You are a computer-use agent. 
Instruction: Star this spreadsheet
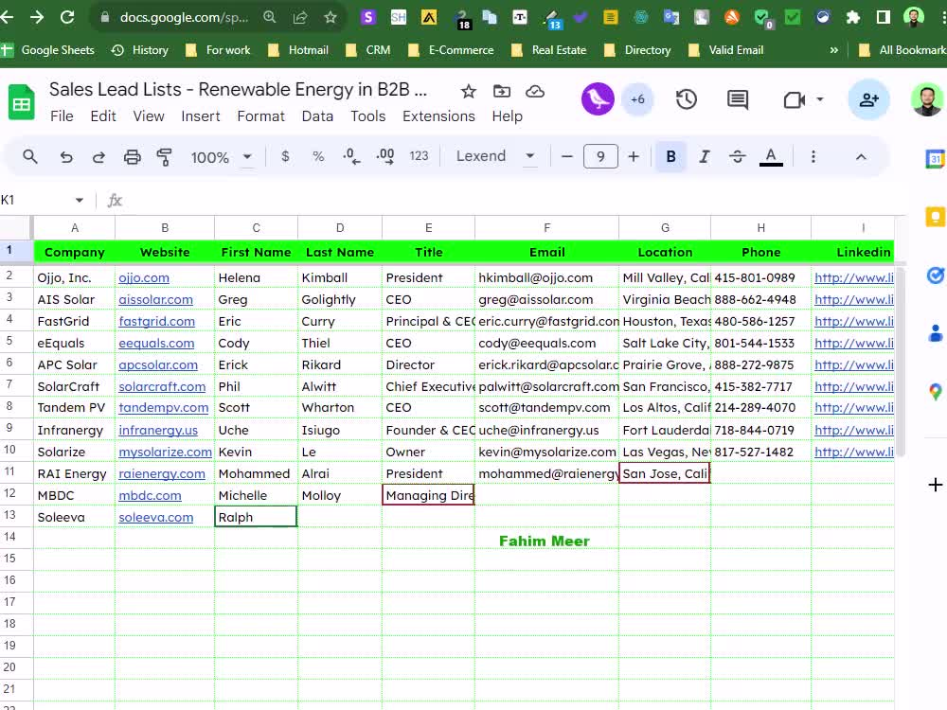468,91
